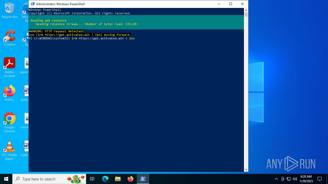Open Google Chrome desktop shortcut

[9, 123]
